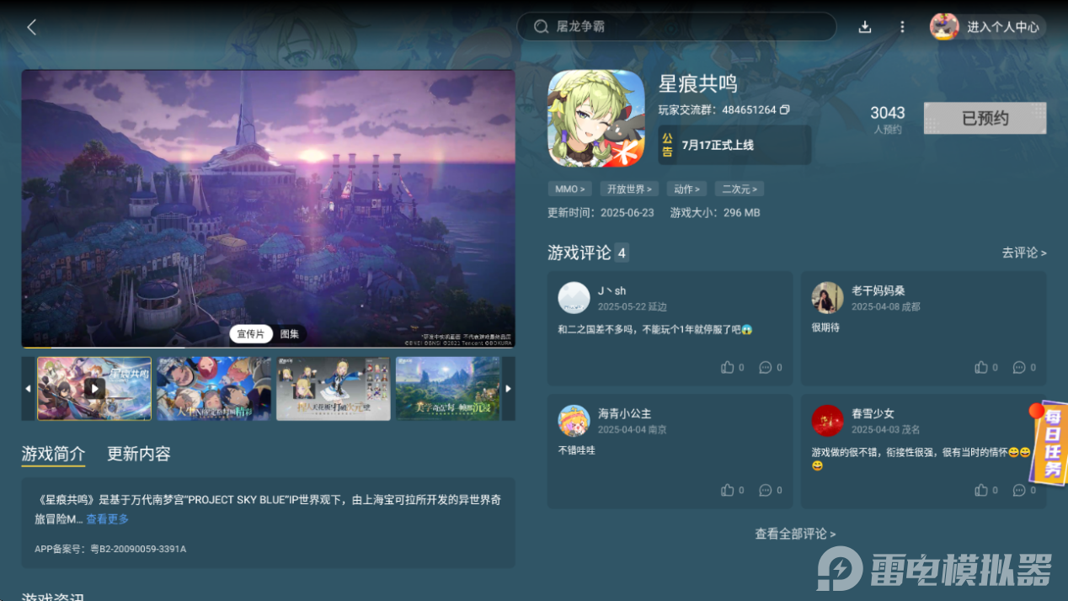Open the search magnifier in search bar
Screen dimensions: 1068x601
542,26
